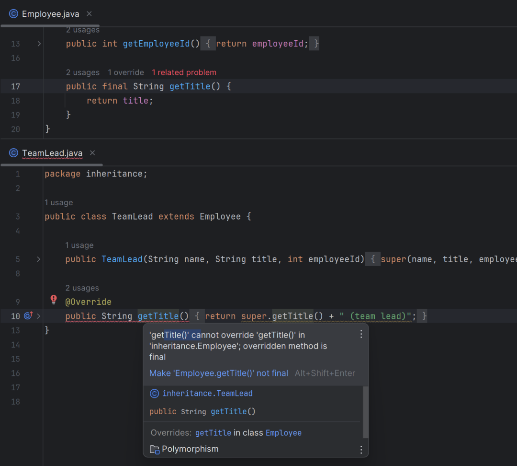The image size is (517, 466).
Task: Click '1 override' inlay hint
Action: (x=126, y=72)
